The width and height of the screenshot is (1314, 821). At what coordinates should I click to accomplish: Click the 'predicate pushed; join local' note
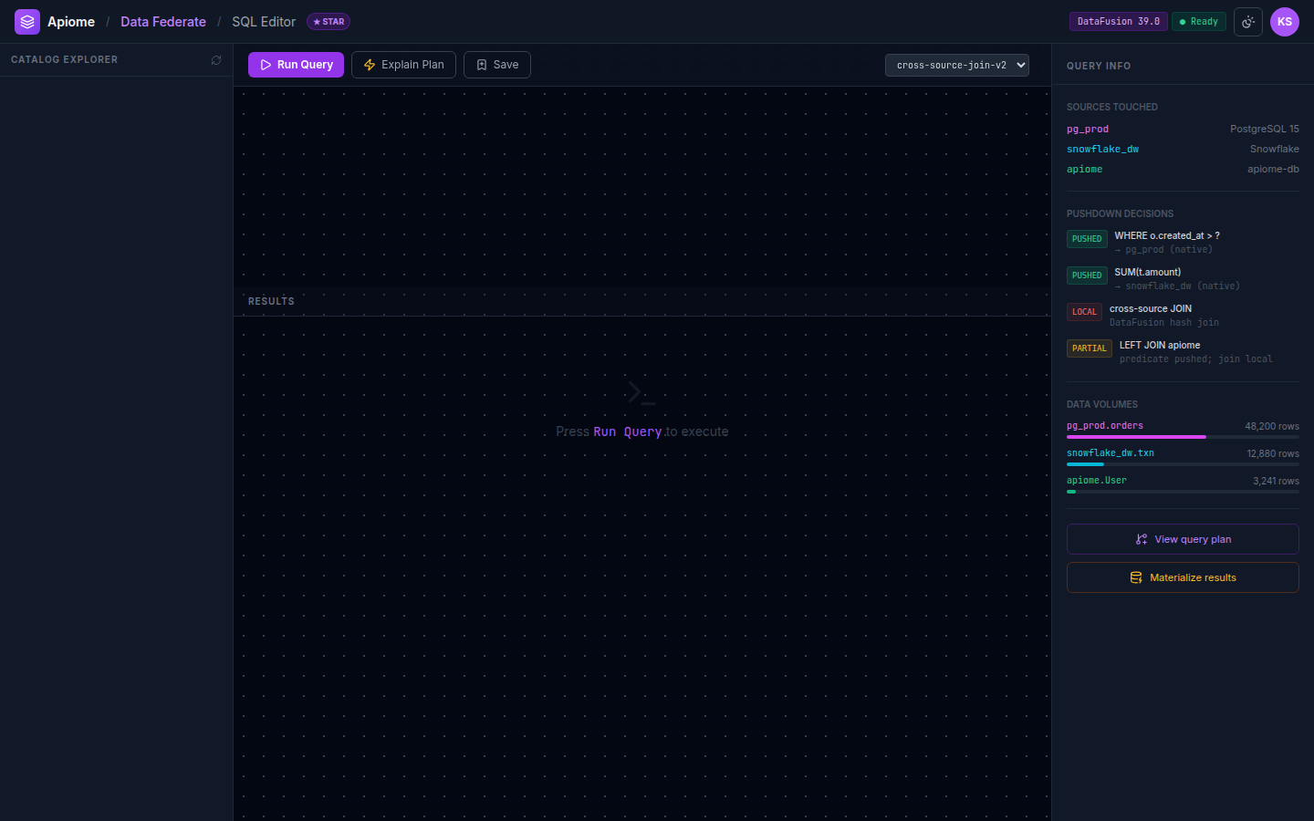point(1196,359)
